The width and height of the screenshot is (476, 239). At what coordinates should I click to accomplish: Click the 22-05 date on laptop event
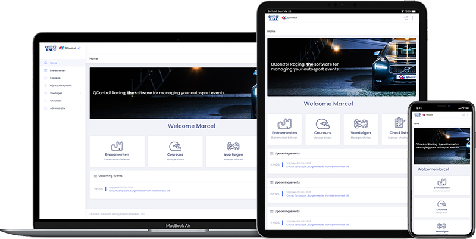pyautogui.click(x=98, y=189)
